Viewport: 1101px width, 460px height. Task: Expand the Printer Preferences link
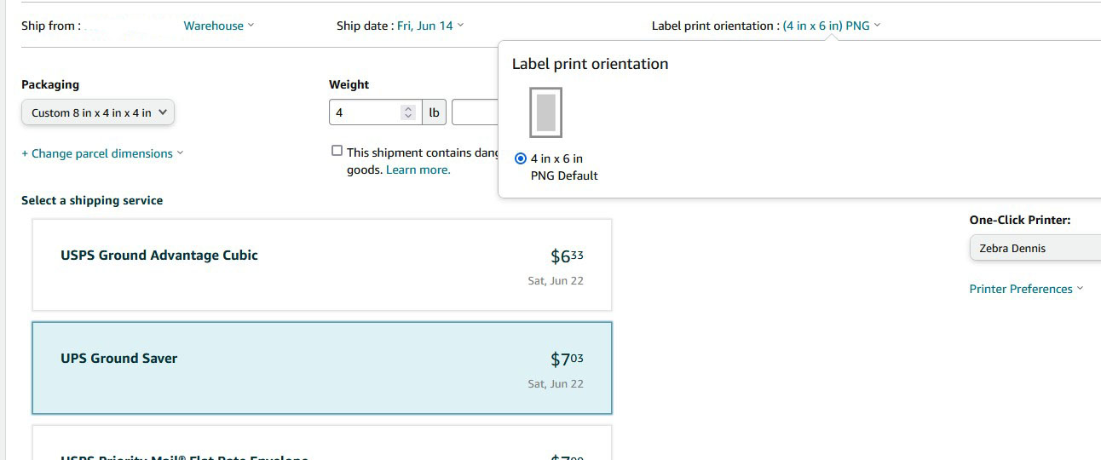point(1021,289)
